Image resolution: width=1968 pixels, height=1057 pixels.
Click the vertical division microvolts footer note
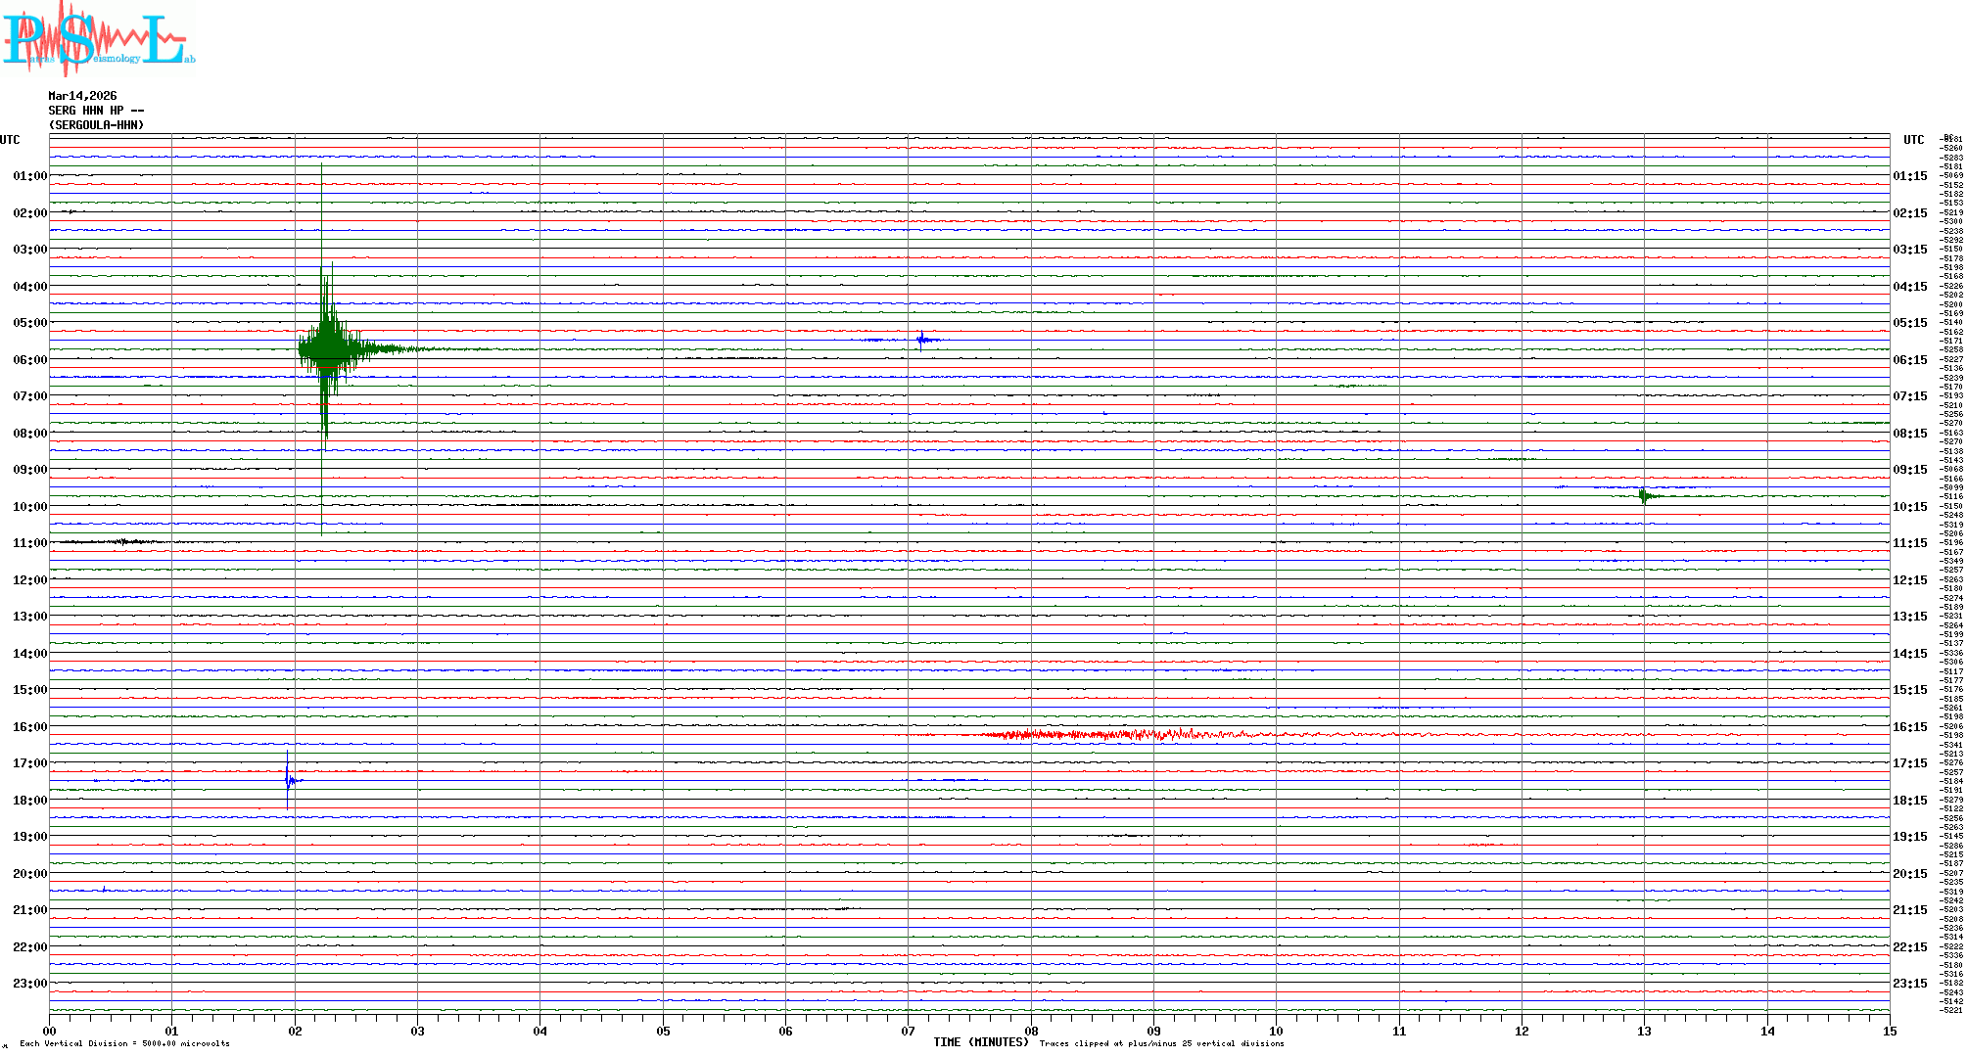[x=124, y=1043]
